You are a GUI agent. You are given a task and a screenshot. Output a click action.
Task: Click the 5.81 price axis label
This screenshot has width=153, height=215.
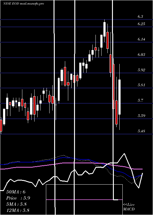[141, 85]
